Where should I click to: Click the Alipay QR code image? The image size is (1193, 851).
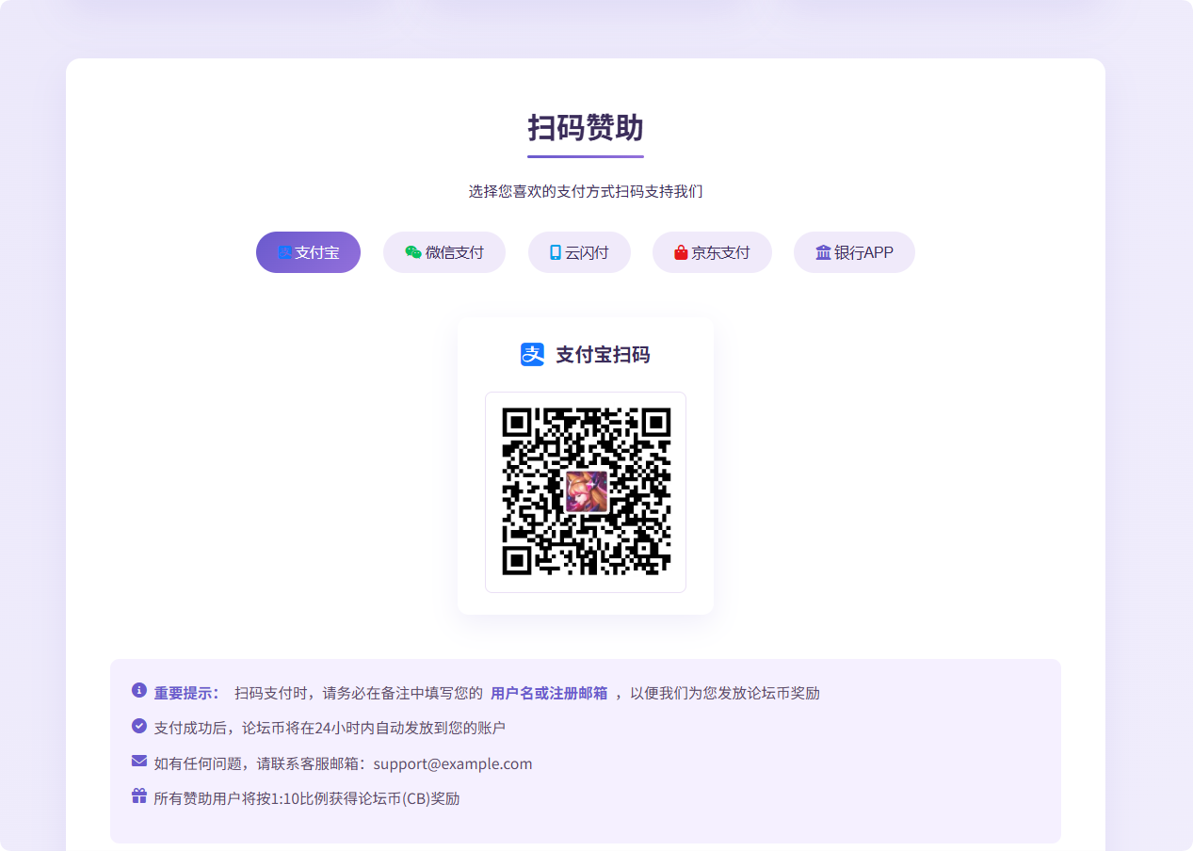click(586, 492)
